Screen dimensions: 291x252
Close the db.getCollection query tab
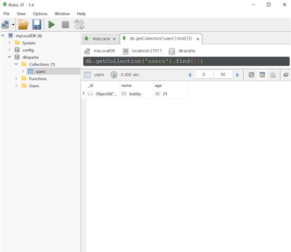198,39
